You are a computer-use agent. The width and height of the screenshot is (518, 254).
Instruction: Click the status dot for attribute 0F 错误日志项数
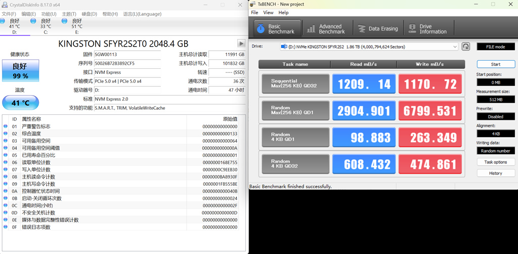tap(5, 227)
